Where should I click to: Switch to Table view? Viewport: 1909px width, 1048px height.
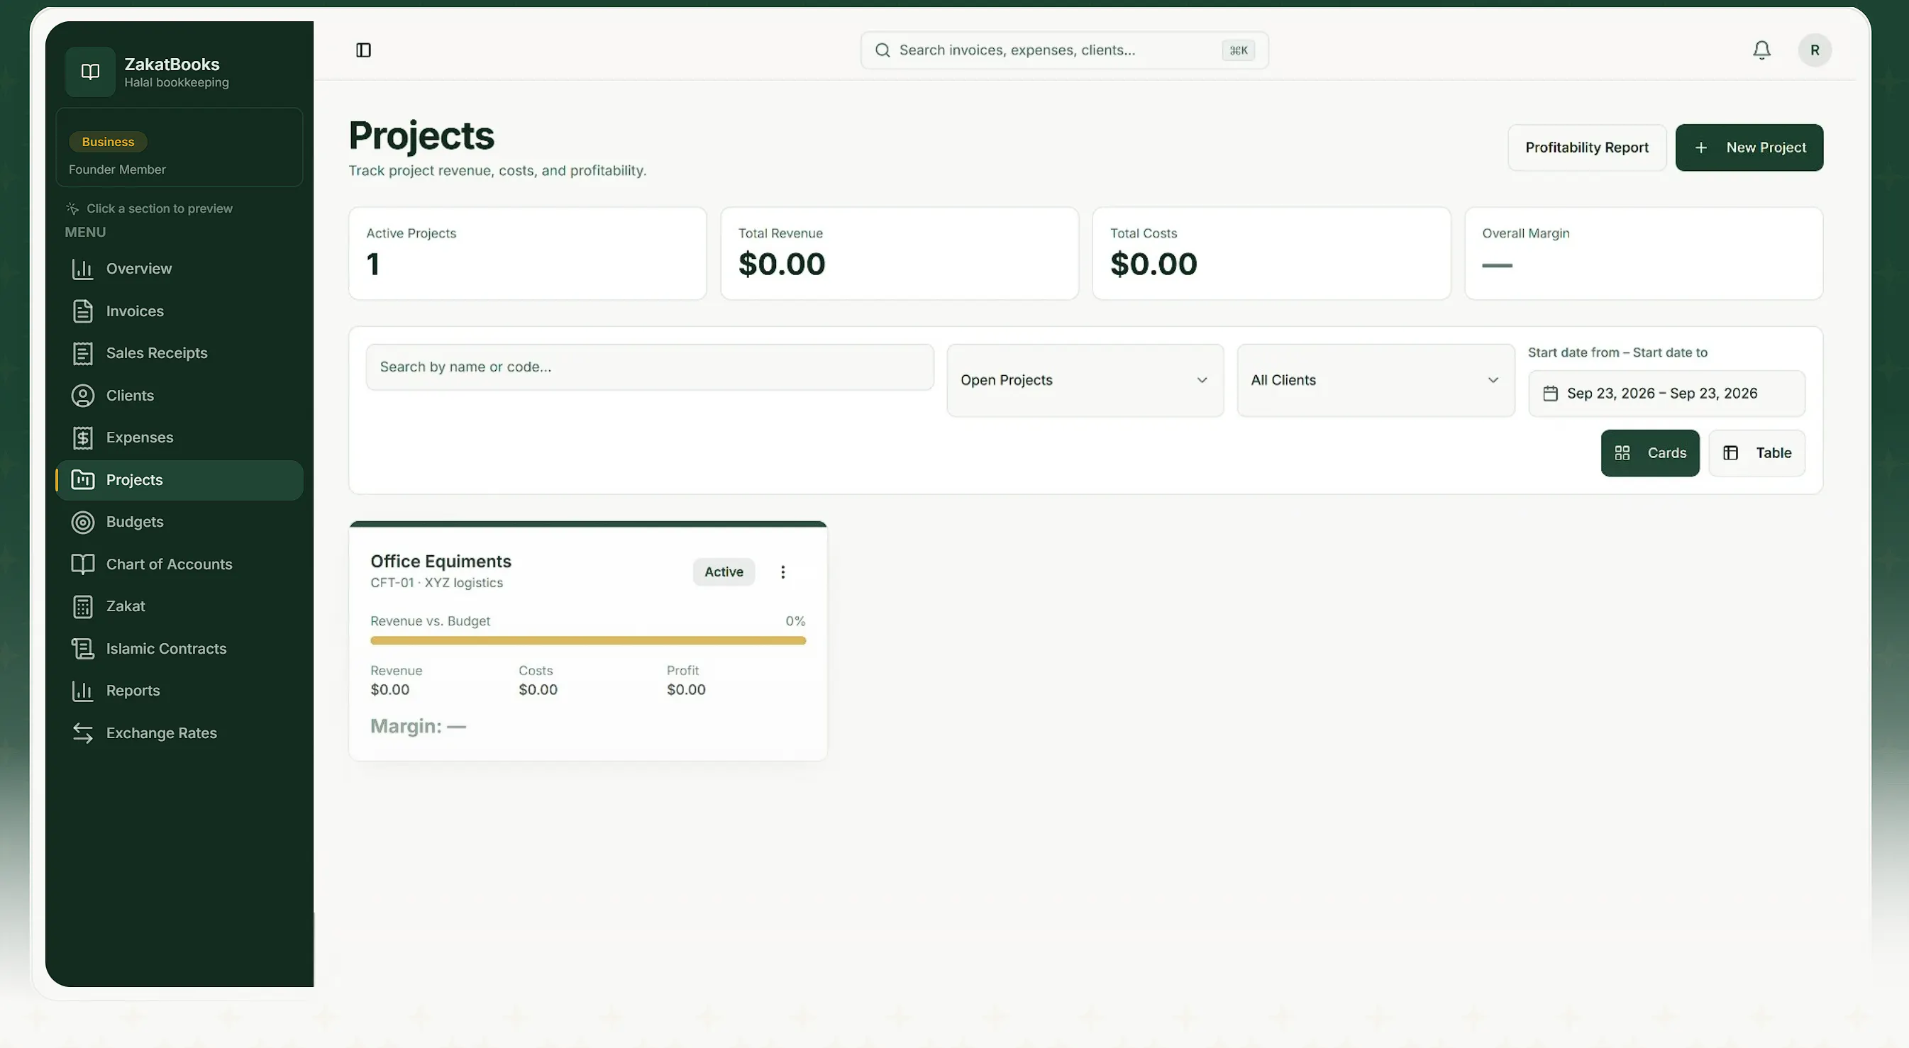[x=1756, y=452]
